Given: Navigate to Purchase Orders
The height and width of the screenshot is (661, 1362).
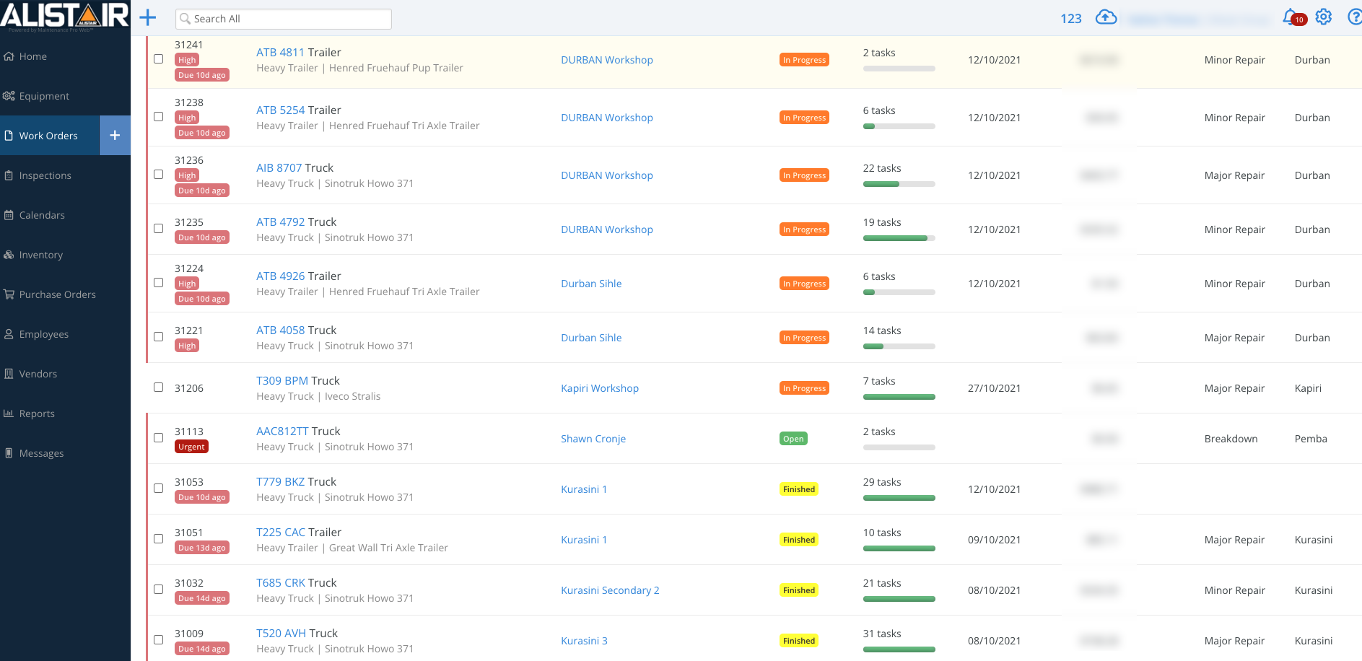Looking at the screenshot, I should point(57,294).
